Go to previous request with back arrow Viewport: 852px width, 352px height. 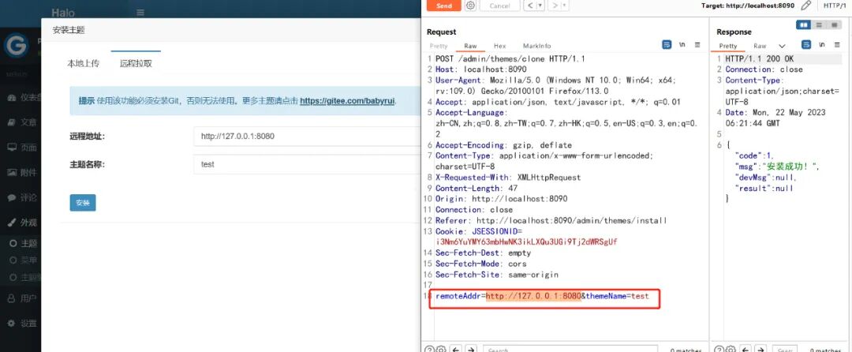pyautogui.click(x=530, y=6)
